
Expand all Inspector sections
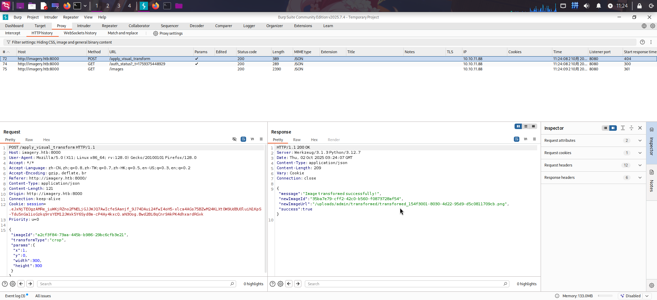623,128
